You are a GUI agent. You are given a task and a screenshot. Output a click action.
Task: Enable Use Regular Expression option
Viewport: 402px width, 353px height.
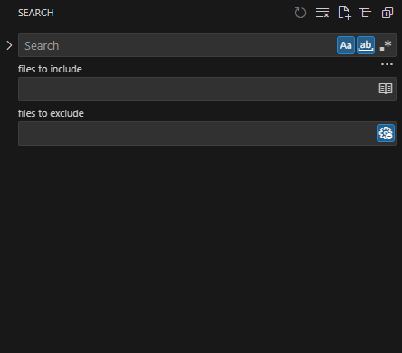[x=386, y=45]
